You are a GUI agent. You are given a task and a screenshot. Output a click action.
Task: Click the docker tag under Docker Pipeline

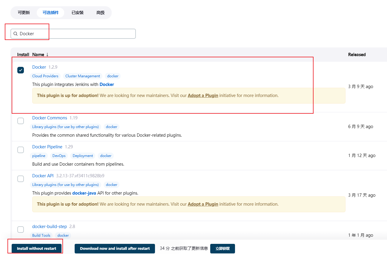click(x=106, y=156)
